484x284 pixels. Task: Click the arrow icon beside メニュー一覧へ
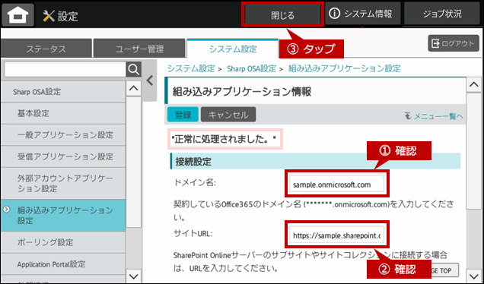click(x=408, y=116)
